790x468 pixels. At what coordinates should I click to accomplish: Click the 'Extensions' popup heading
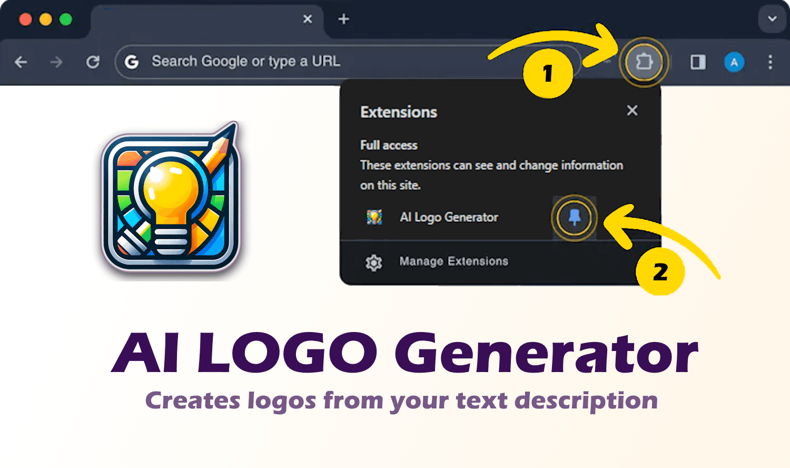tap(399, 112)
